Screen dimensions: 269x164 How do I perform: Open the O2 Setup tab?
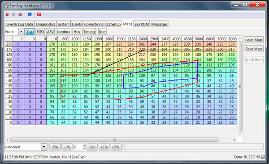click(113, 24)
